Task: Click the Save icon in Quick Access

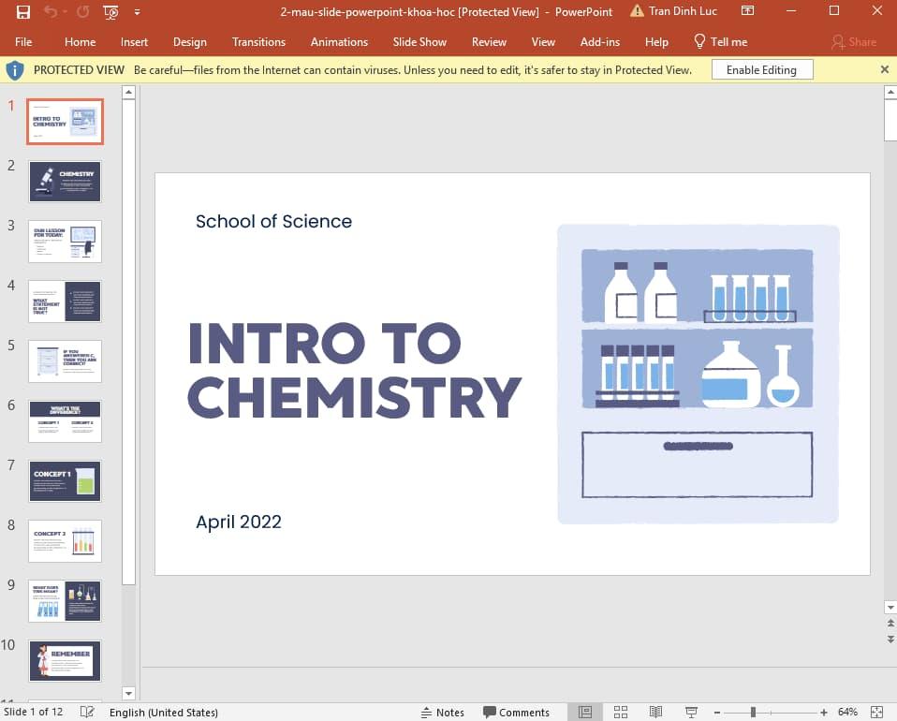Action: coord(23,12)
